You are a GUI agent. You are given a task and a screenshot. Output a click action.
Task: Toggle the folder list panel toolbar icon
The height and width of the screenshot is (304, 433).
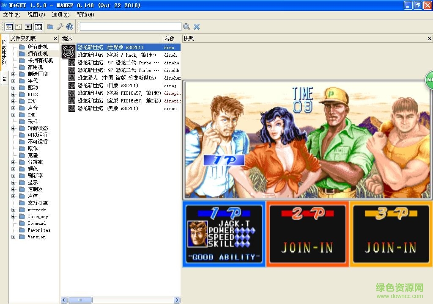tap(9, 27)
